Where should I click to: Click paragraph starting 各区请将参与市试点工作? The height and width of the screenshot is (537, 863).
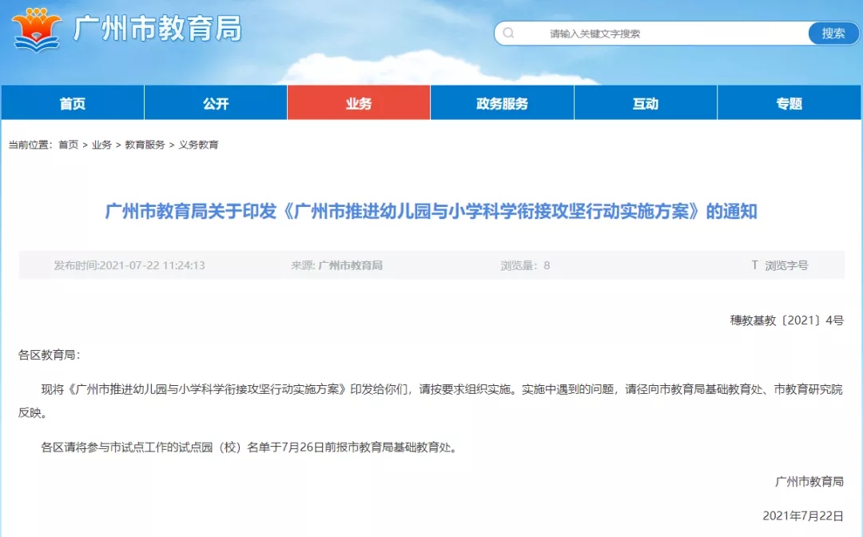[x=249, y=447]
